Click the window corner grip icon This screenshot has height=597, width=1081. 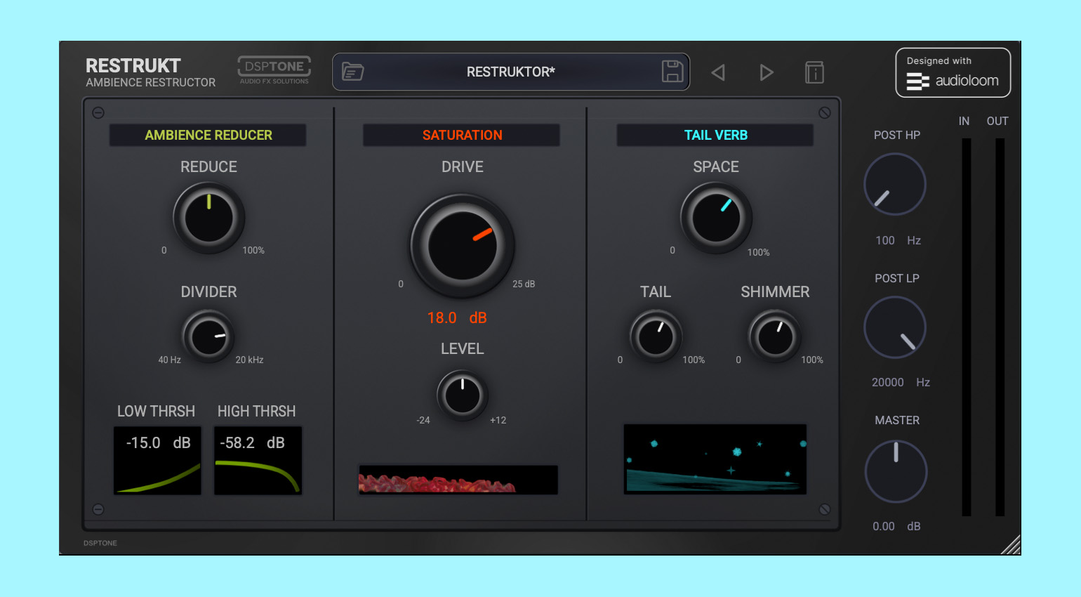(x=1010, y=545)
